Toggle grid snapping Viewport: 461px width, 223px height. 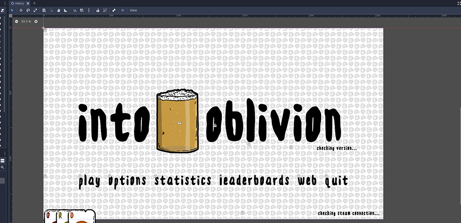pos(82,10)
